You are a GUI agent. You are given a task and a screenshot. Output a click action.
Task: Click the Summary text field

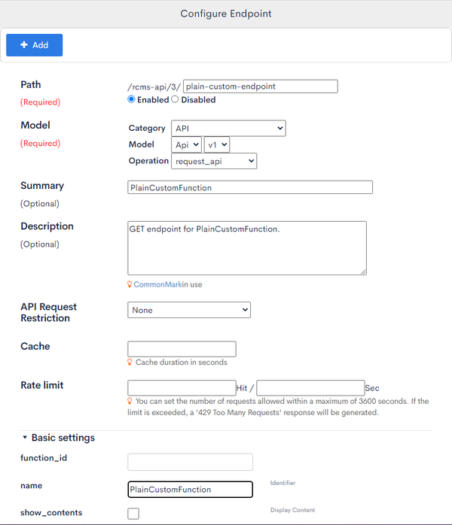click(250, 187)
